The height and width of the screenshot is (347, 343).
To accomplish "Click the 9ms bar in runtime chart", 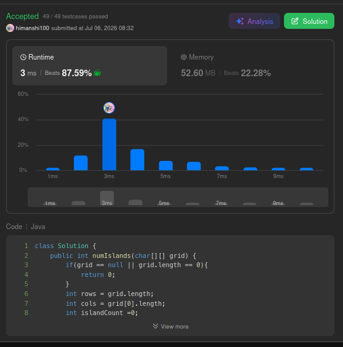I will [278, 169].
